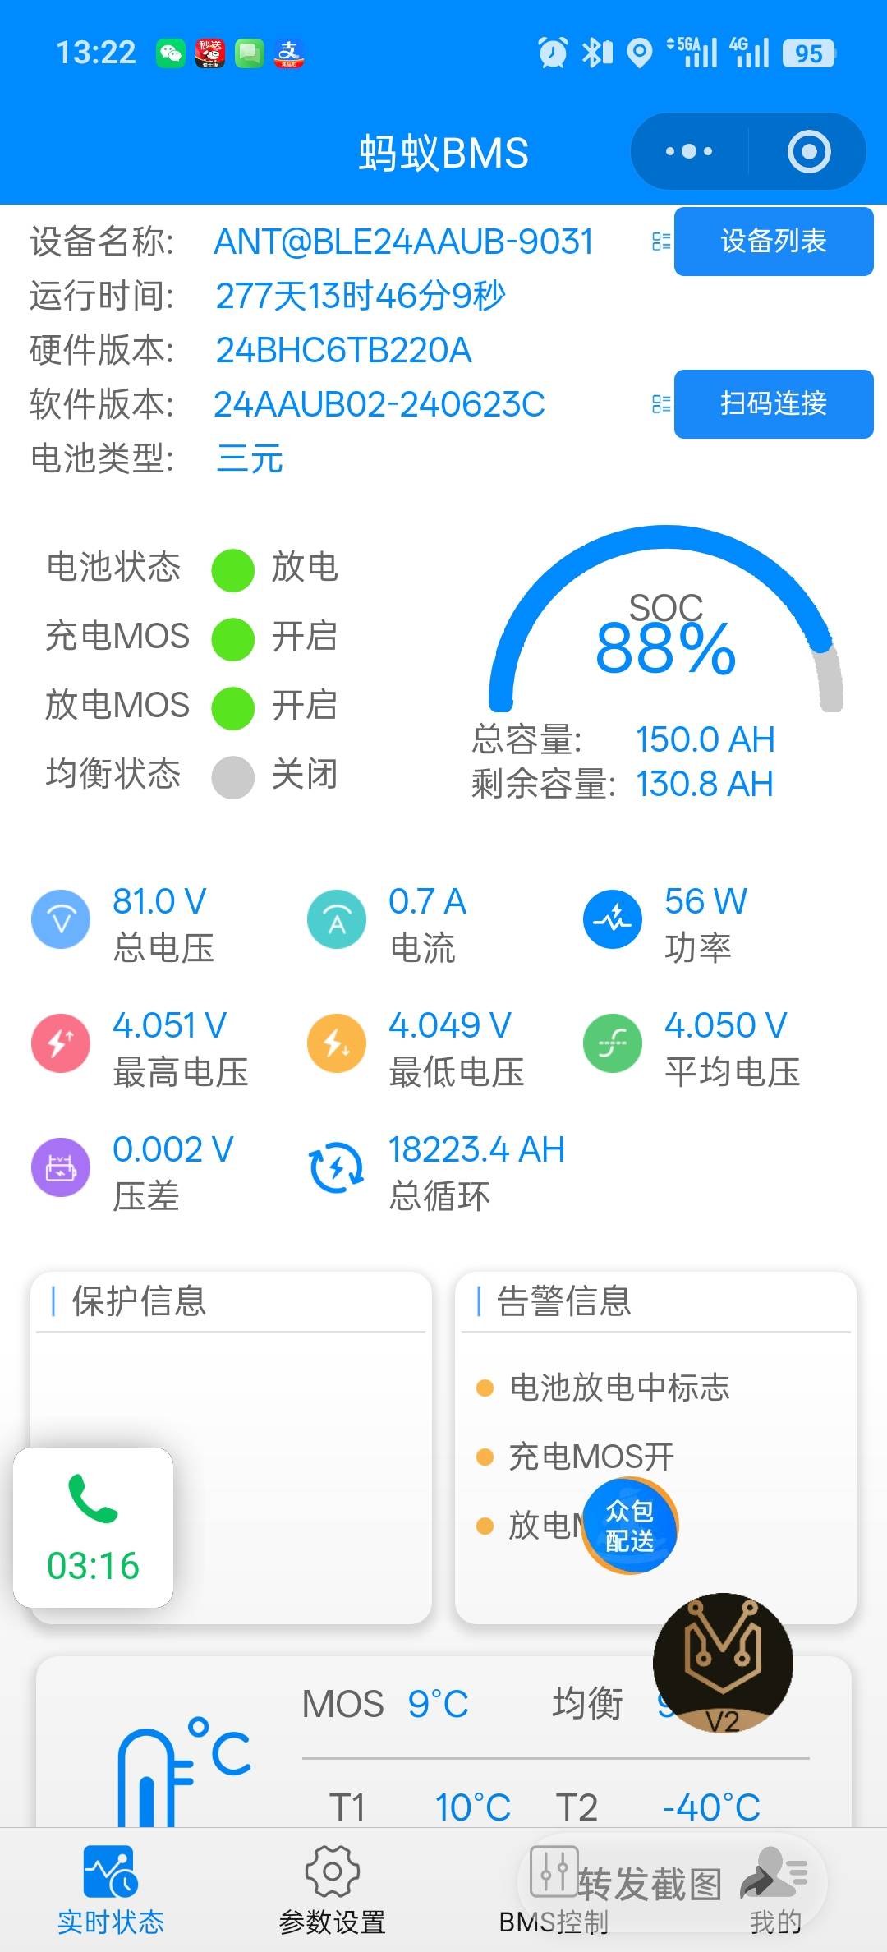Tap the average voltage icon
The width and height of the screenshot is (887, 1952).
click(612, 1043)
